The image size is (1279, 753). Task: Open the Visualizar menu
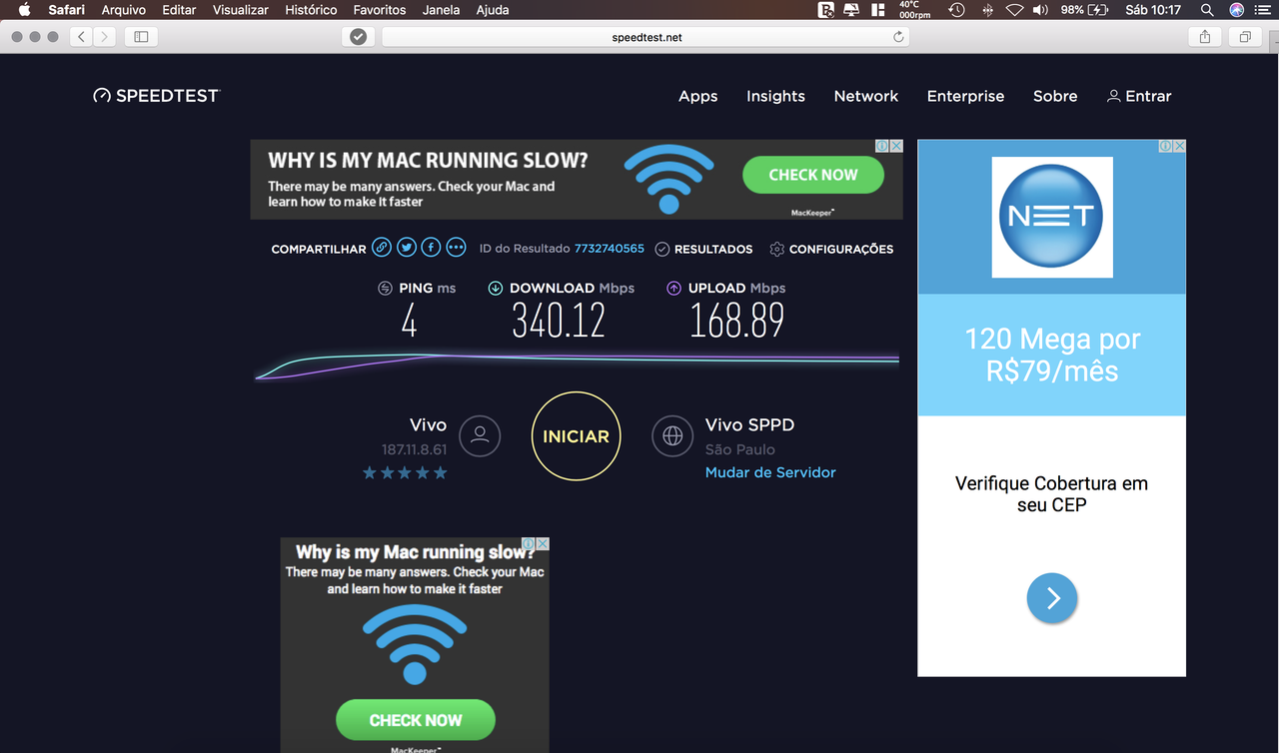pos(241,10)
